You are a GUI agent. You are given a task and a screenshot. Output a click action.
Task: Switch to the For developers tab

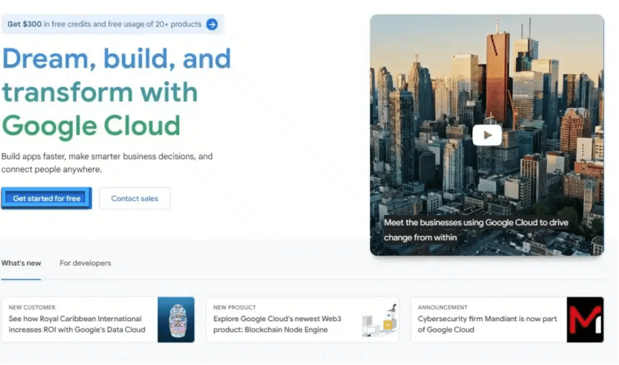coord(85,263)
